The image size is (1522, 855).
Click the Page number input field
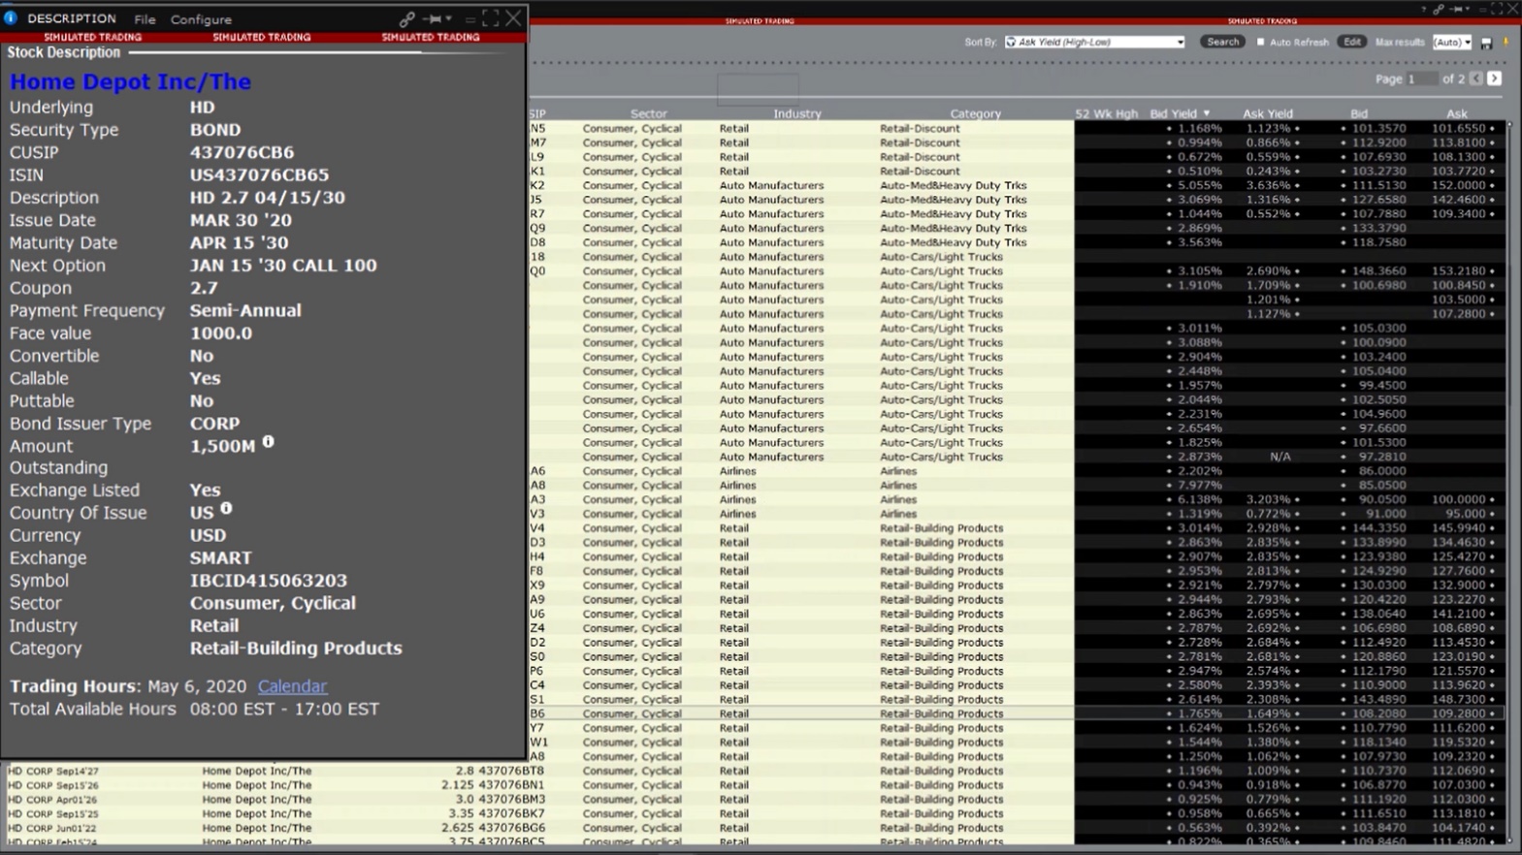[x=1423, y=79]
